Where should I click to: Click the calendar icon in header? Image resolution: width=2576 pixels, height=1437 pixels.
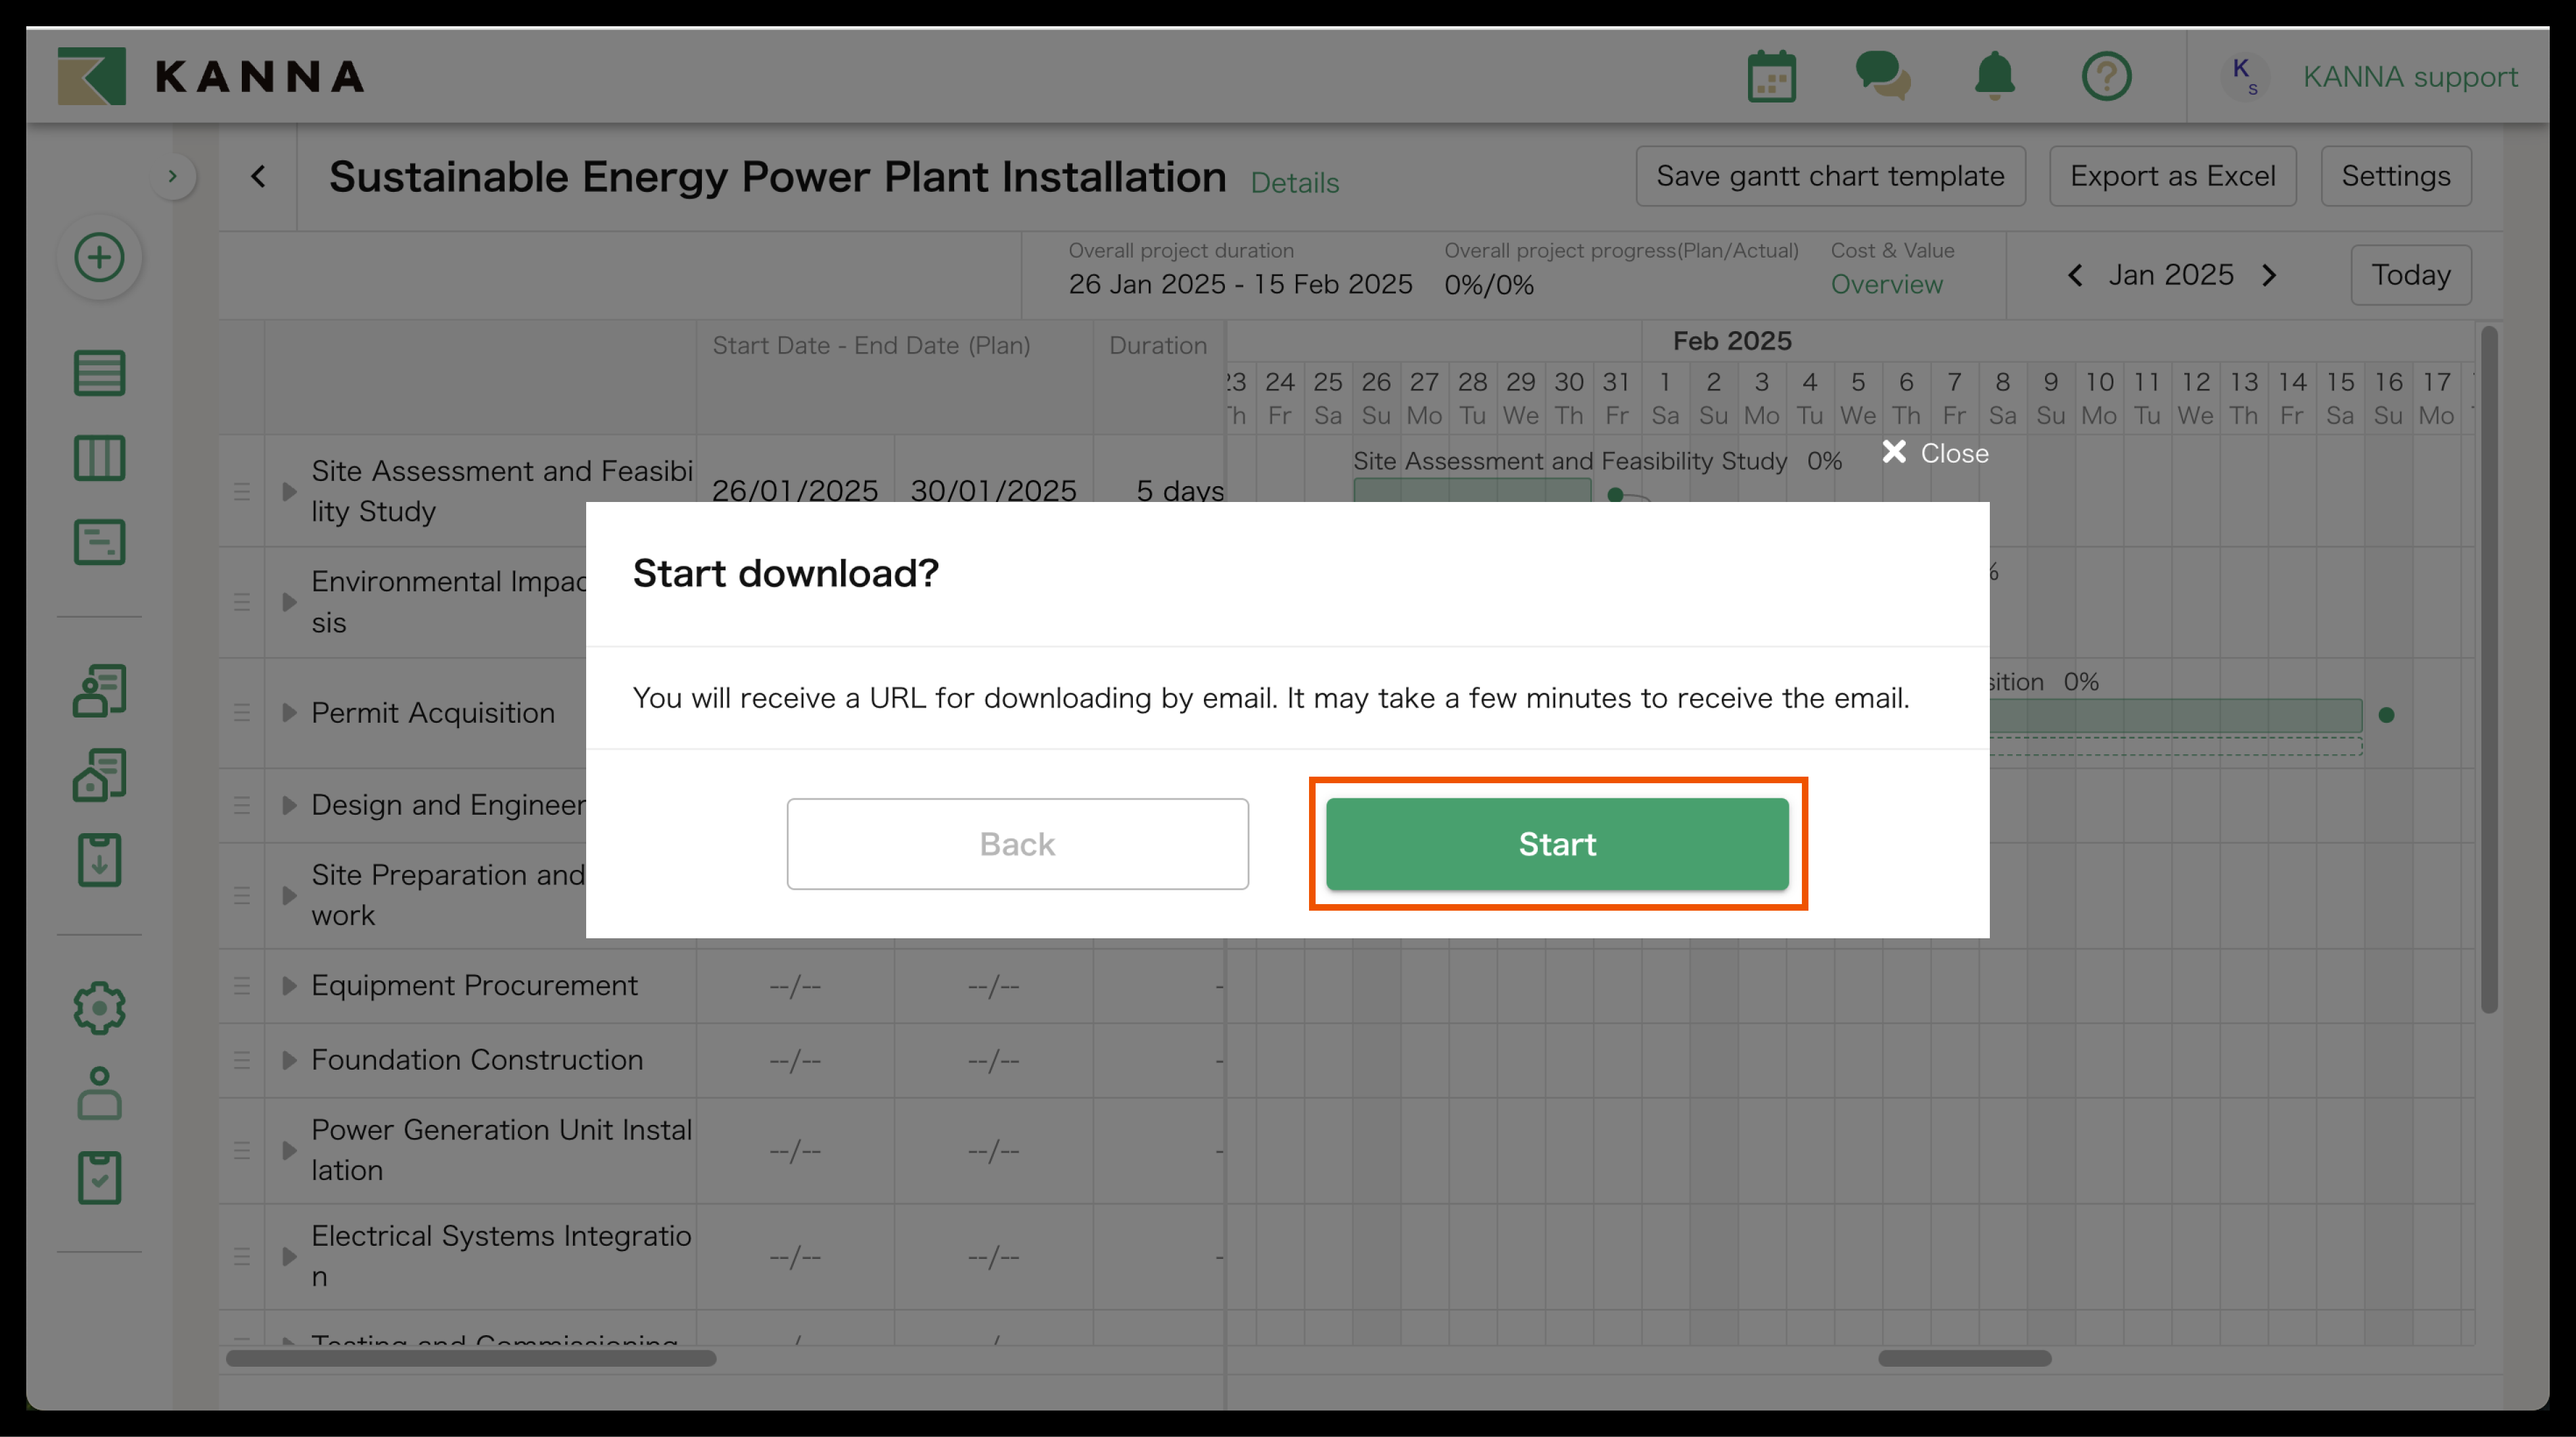tap(1771, 77)
